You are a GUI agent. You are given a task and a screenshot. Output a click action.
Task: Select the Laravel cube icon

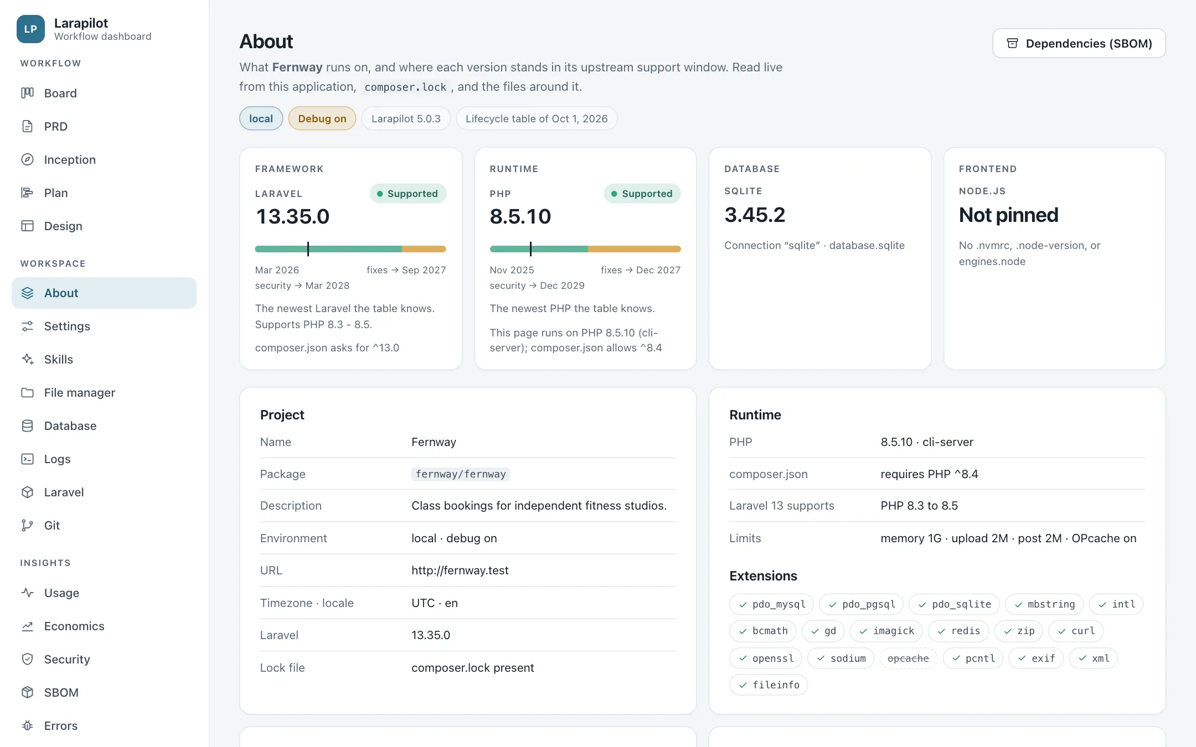point(27,492)
